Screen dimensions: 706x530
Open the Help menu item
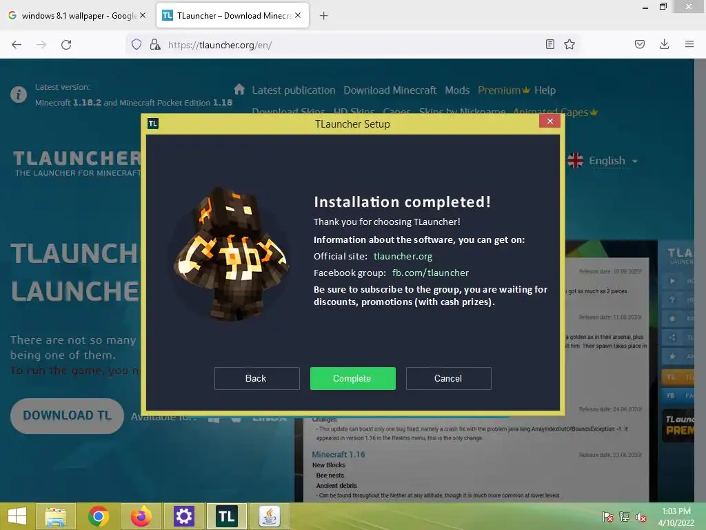coord(545,90)
